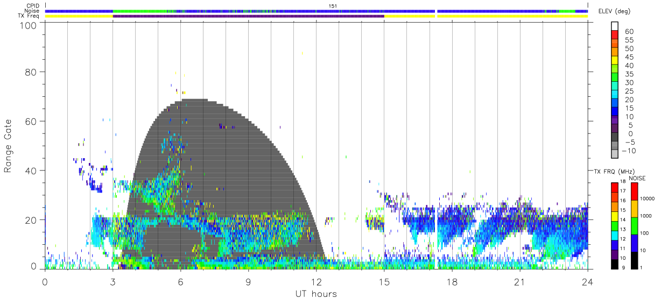
Task: Click the x-axis tick label "6"
Action: (x=180, y=281)
